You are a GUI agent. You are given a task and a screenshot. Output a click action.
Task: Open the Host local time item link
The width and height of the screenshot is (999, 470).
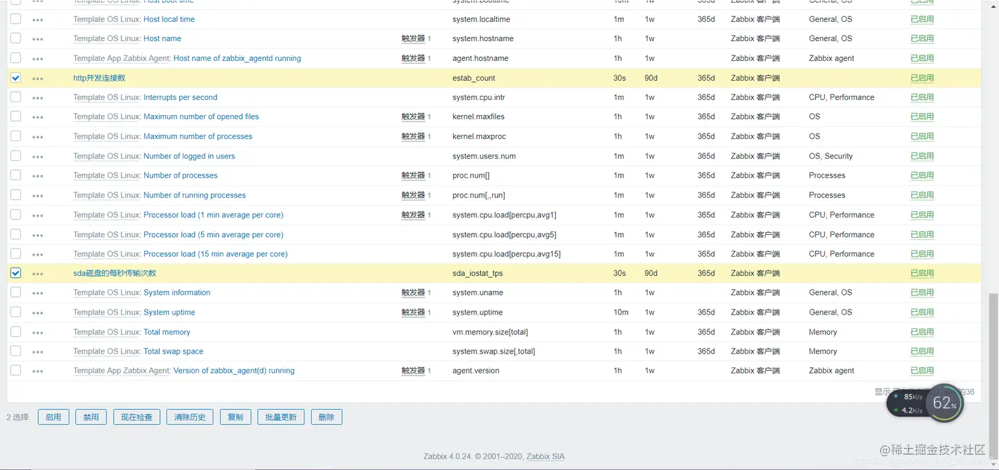tap(169, 19)
